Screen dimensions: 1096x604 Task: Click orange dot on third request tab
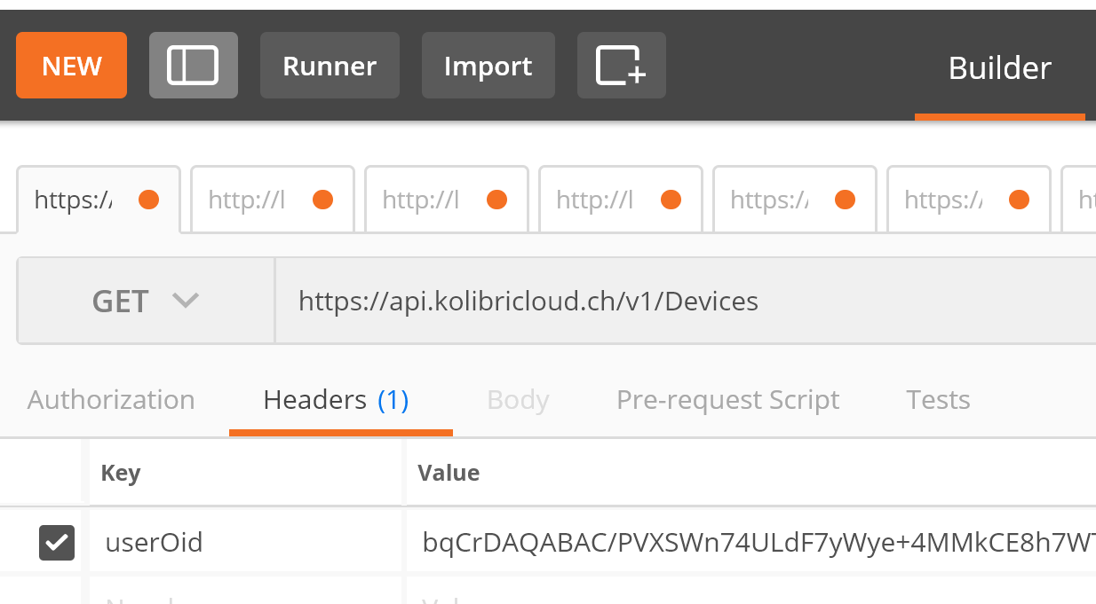pyautogui.click(x=497, y=200)
